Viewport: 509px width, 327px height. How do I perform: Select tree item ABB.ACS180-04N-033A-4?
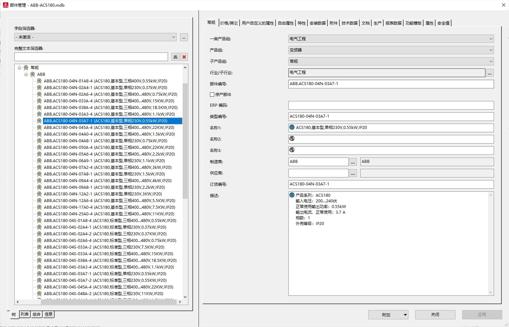click(x=109, y=101)
